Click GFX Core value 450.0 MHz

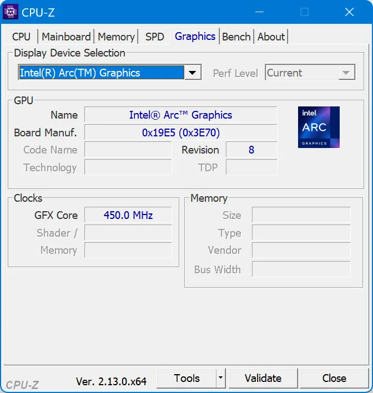pyautogui.click(x=128, y=215)
